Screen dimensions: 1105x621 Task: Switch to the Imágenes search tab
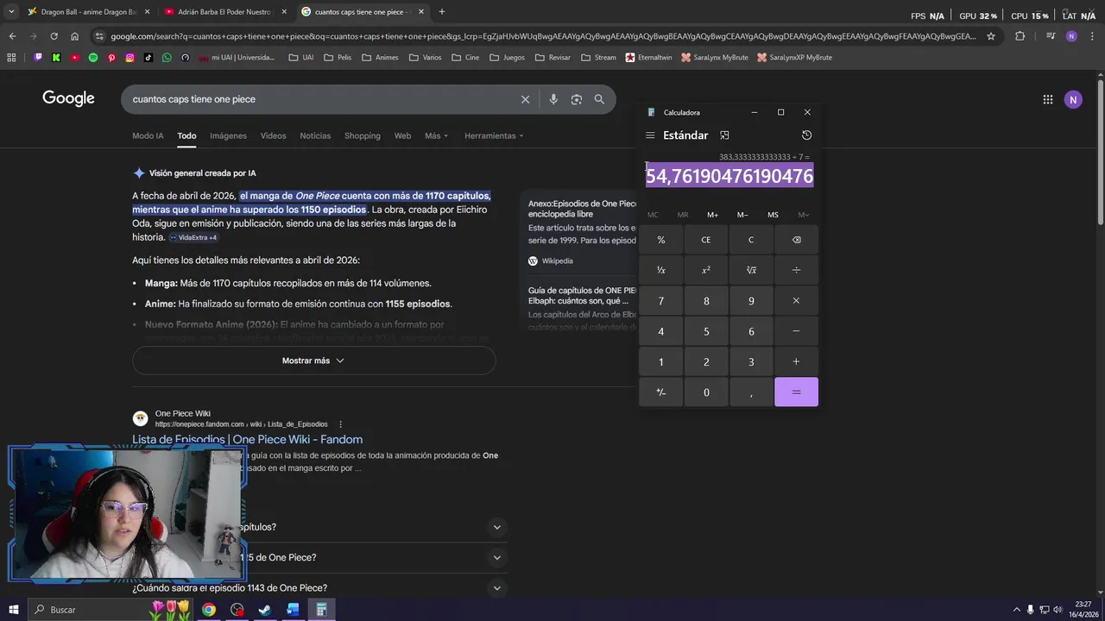click(228, 135)
